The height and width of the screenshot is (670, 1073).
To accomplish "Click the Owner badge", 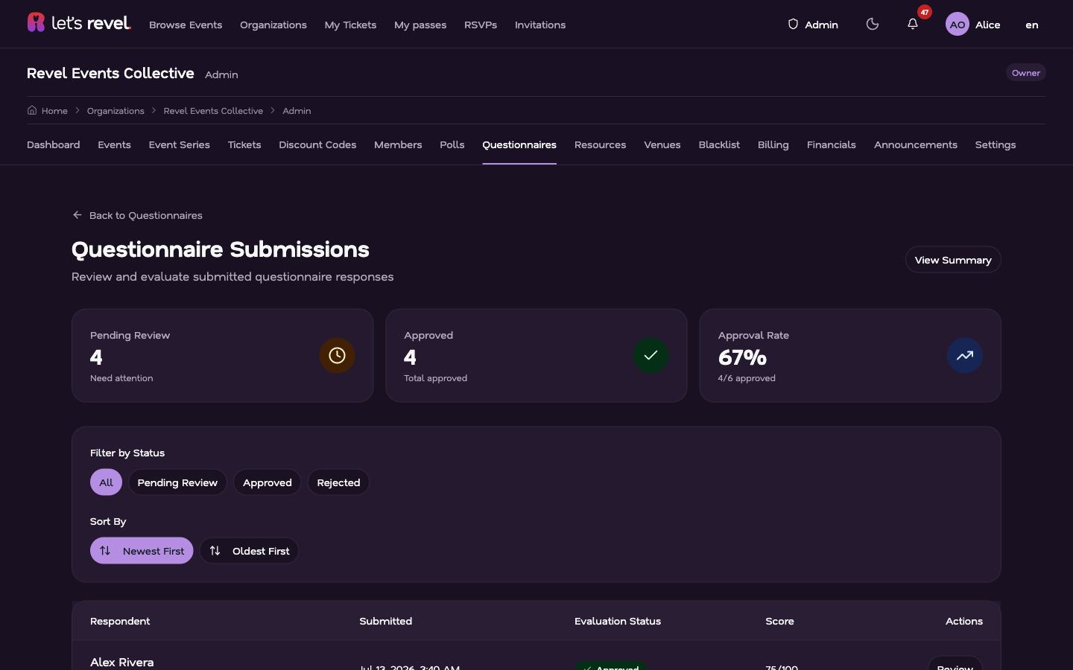I will (x=1026, y=73).
